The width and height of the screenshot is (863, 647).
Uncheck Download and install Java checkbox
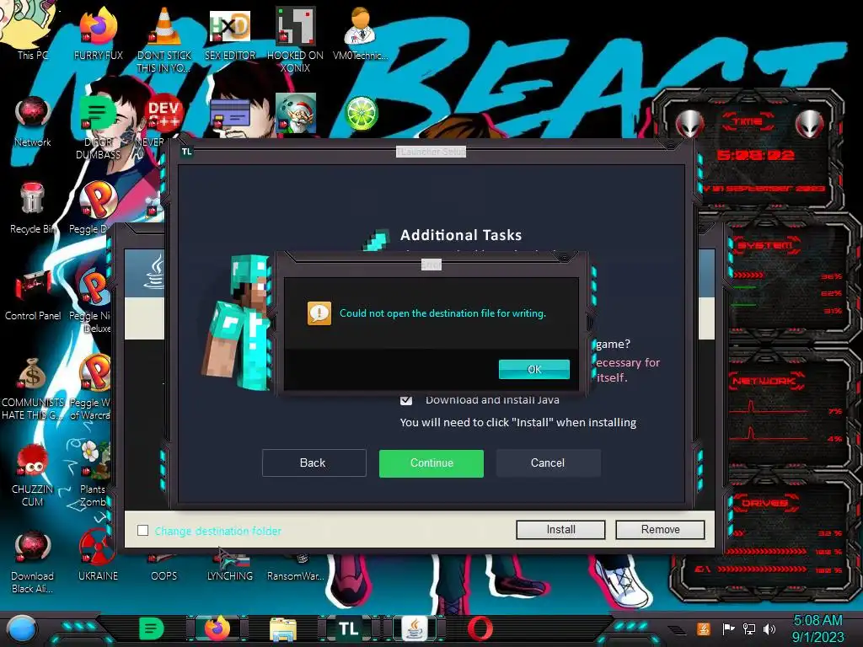coord(406,400)
